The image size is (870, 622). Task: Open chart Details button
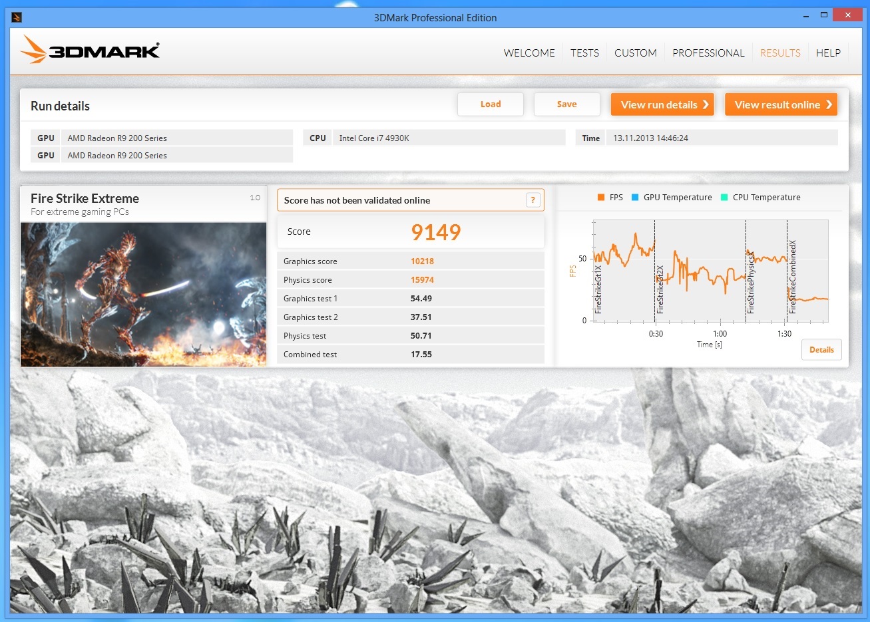point(821,350)
